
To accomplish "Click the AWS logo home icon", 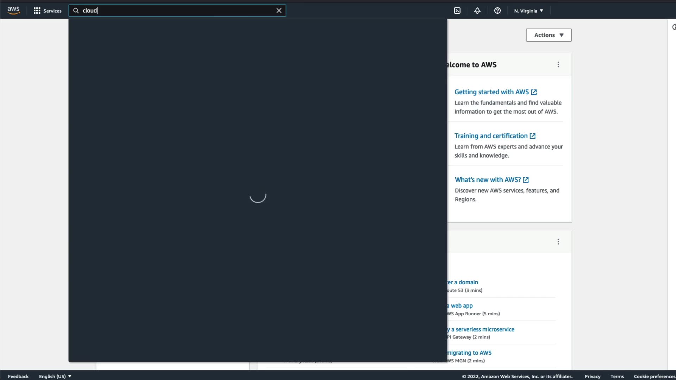I will pyautogui.click(x=13, y=11).
